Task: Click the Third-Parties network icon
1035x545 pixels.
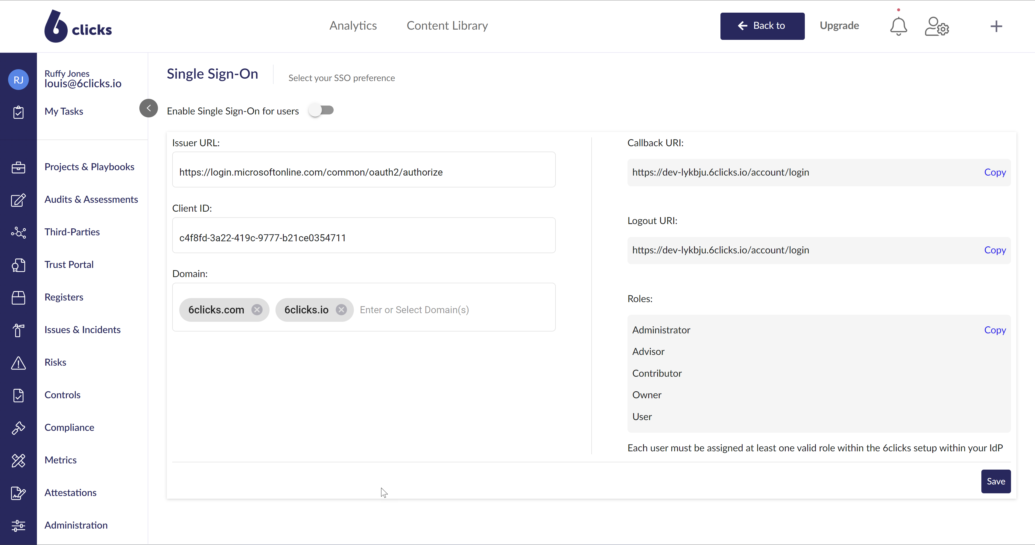Action: [19, 232]
